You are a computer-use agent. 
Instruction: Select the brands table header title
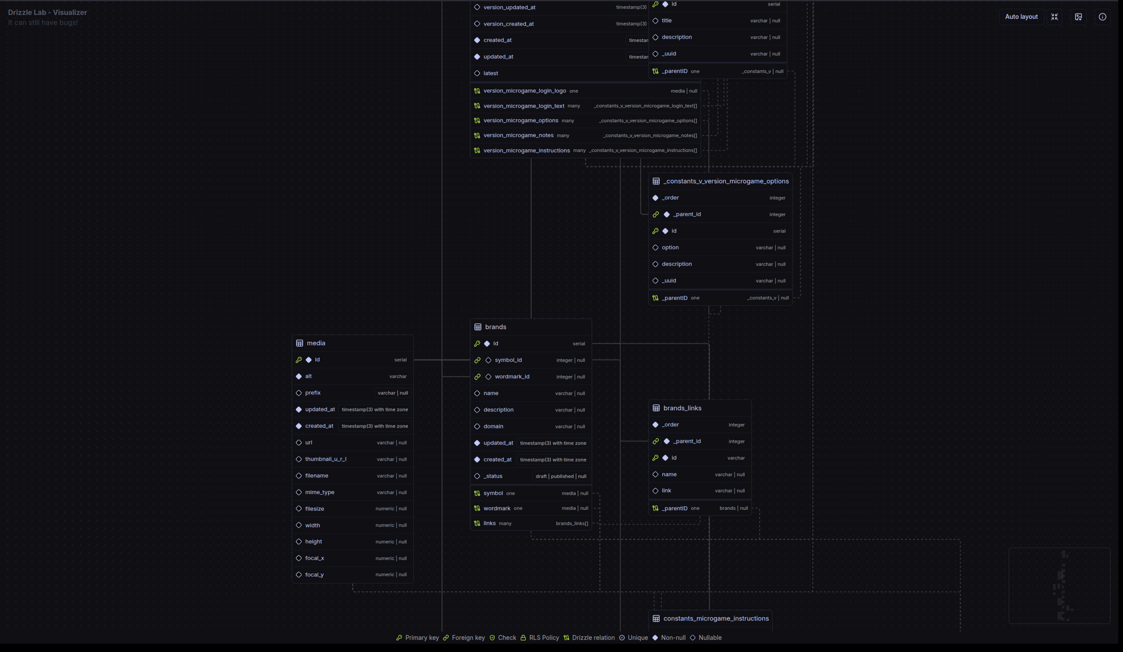(496, 327)
